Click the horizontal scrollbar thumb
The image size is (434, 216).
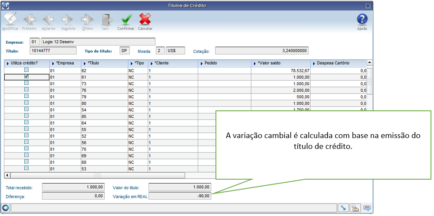(x=98, y=175)
